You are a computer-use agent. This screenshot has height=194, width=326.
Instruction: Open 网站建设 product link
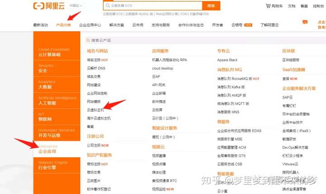tap(94, 85)
